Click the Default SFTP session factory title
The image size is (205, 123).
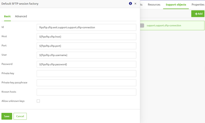coord(20,4)
